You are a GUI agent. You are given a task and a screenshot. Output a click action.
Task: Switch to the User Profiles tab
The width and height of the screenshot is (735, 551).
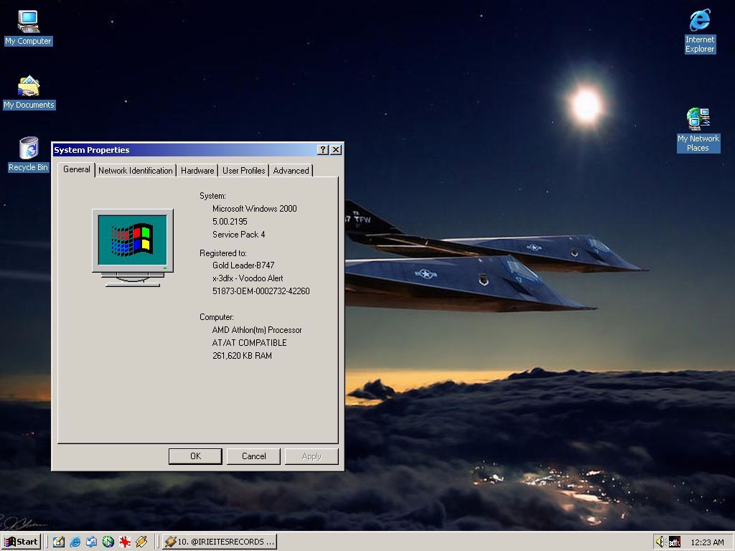tap(243, 171)
